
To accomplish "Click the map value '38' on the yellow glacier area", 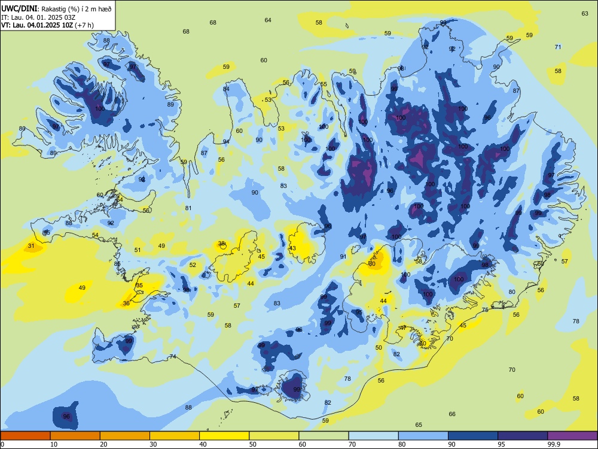I will tap(221, 243).
